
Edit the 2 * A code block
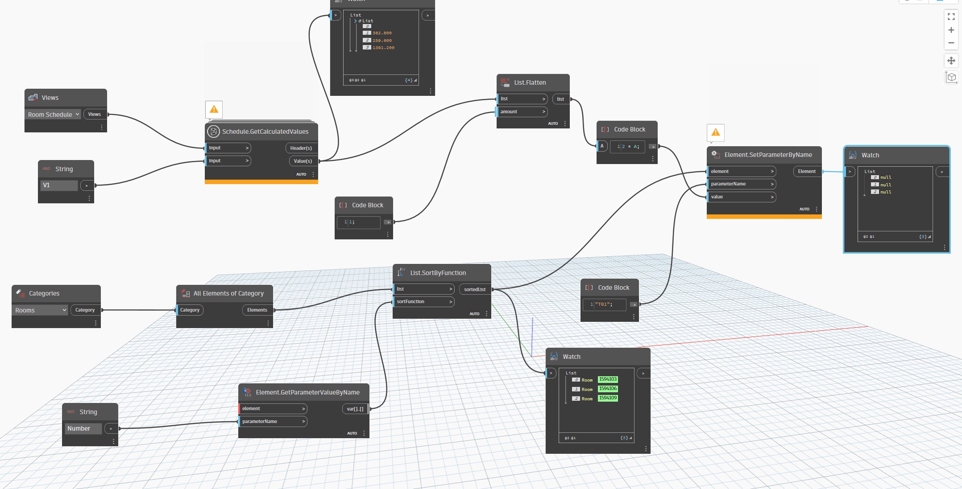[627, 147]
